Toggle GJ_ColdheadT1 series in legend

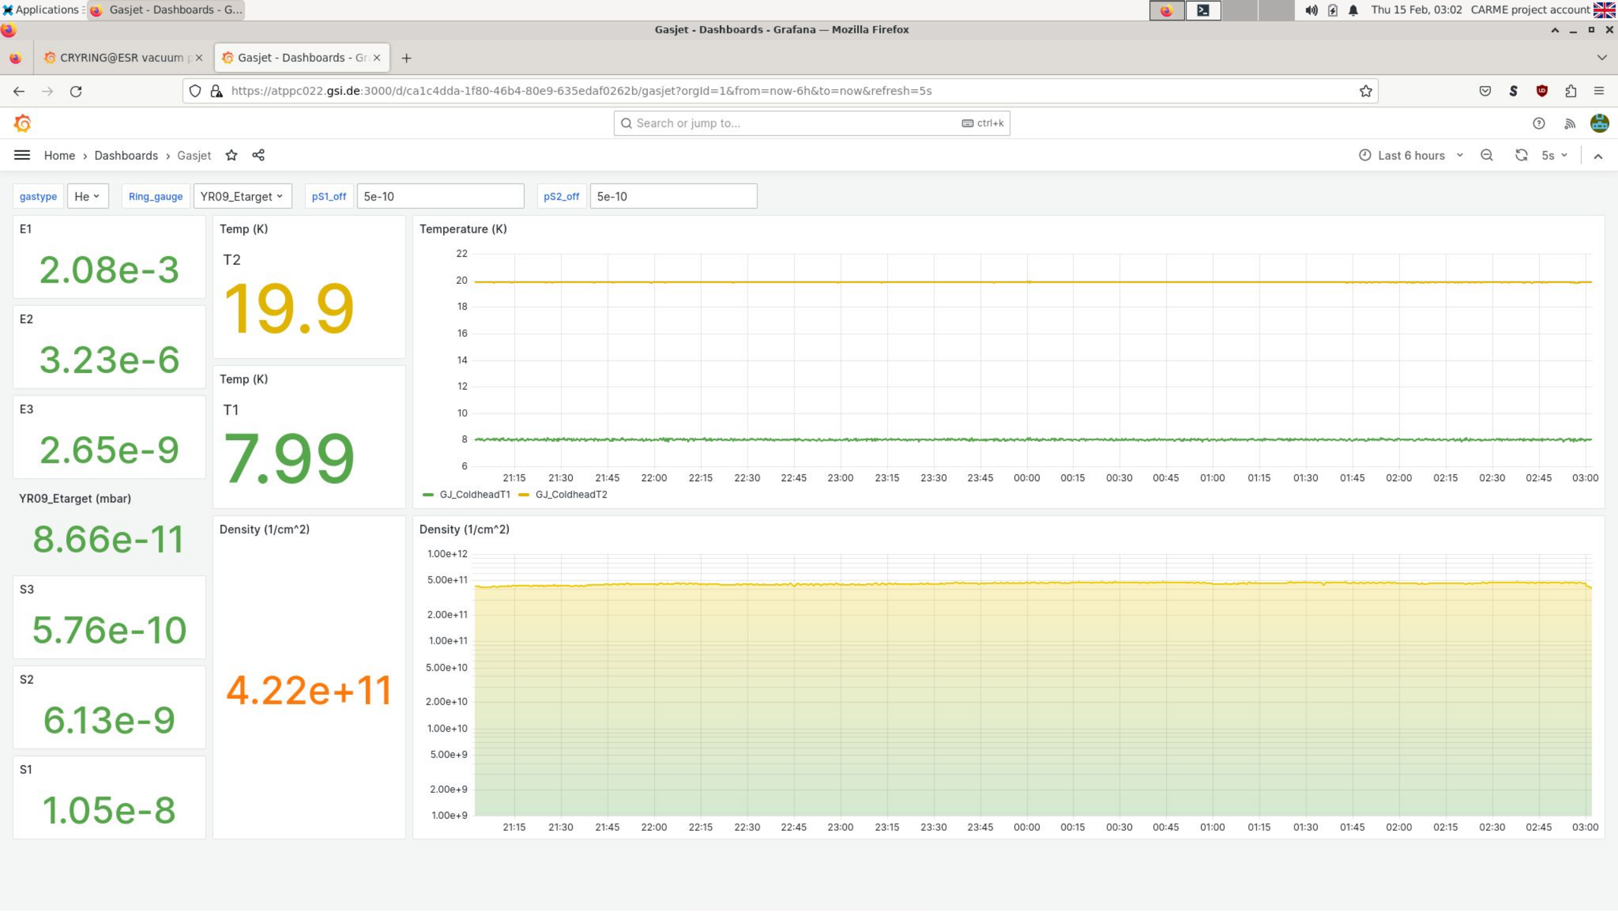pyautogui.click(x=474, y=495)
